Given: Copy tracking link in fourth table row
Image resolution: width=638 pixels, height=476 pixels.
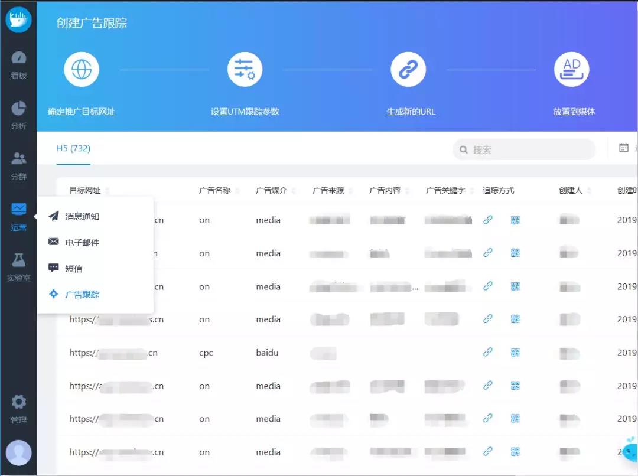Looking at the screenshot, I should (x=487, y=319).
